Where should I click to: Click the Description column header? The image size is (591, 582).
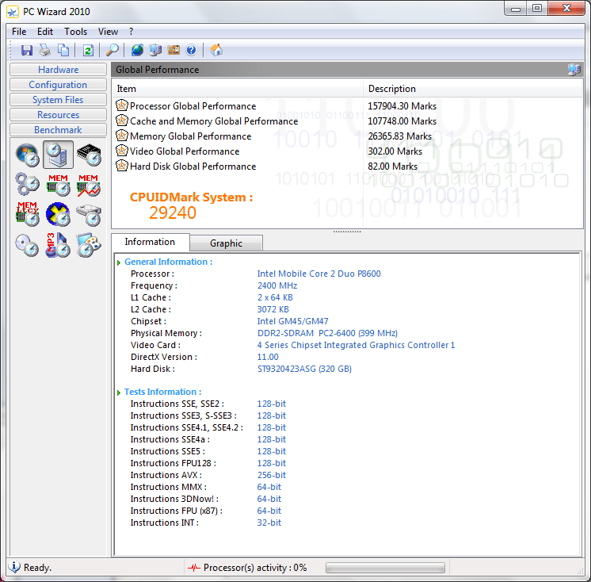click(473, 89)
